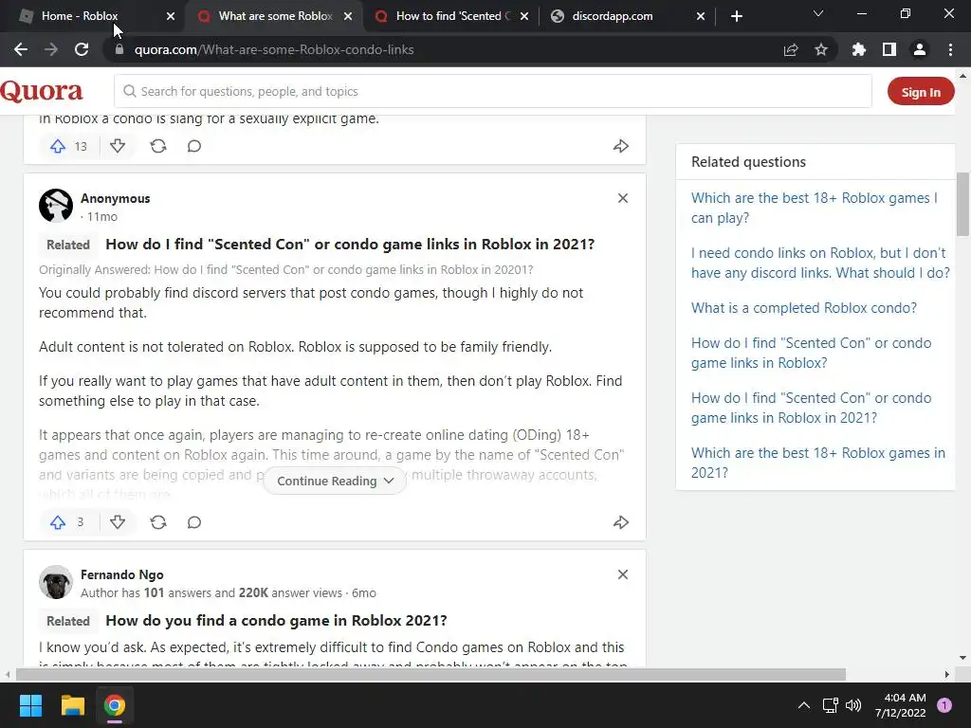Open network status tray icon
Image resolution: width=971 pixels, height=728 pixels.
(830, 705)
